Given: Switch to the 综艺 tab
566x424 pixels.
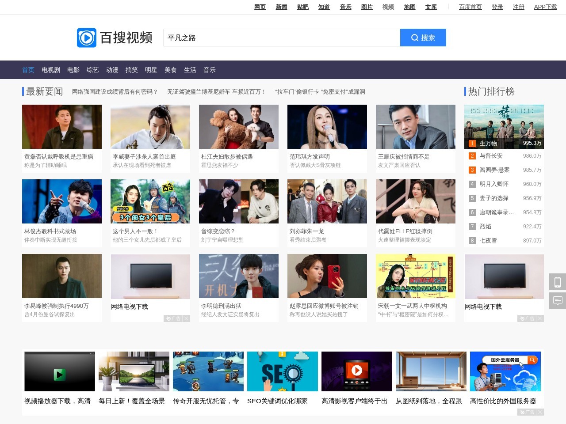Looking at the screenshot, I should (93, 70).
